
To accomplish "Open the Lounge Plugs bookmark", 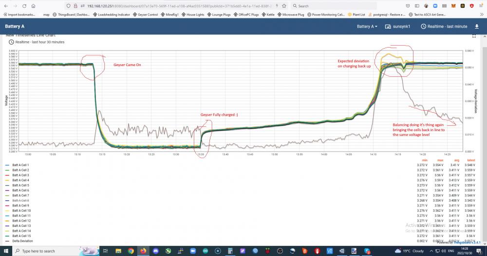I will [219, 15].
